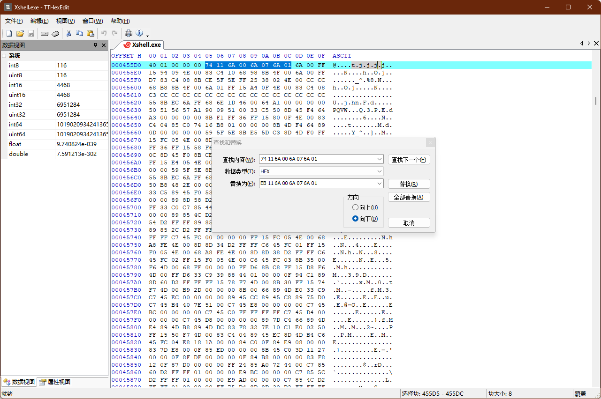Image resolution: width=601 pixels, height=399 pixels.
Task: Close the 数据视图 panel
Action: tap(103, 45)
